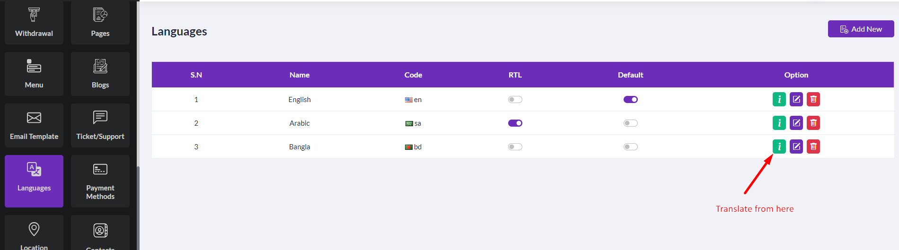This screenshot has width=899, height=250.
Task: Open translation info for Bangla language
Action: click(x=779, y=147)
